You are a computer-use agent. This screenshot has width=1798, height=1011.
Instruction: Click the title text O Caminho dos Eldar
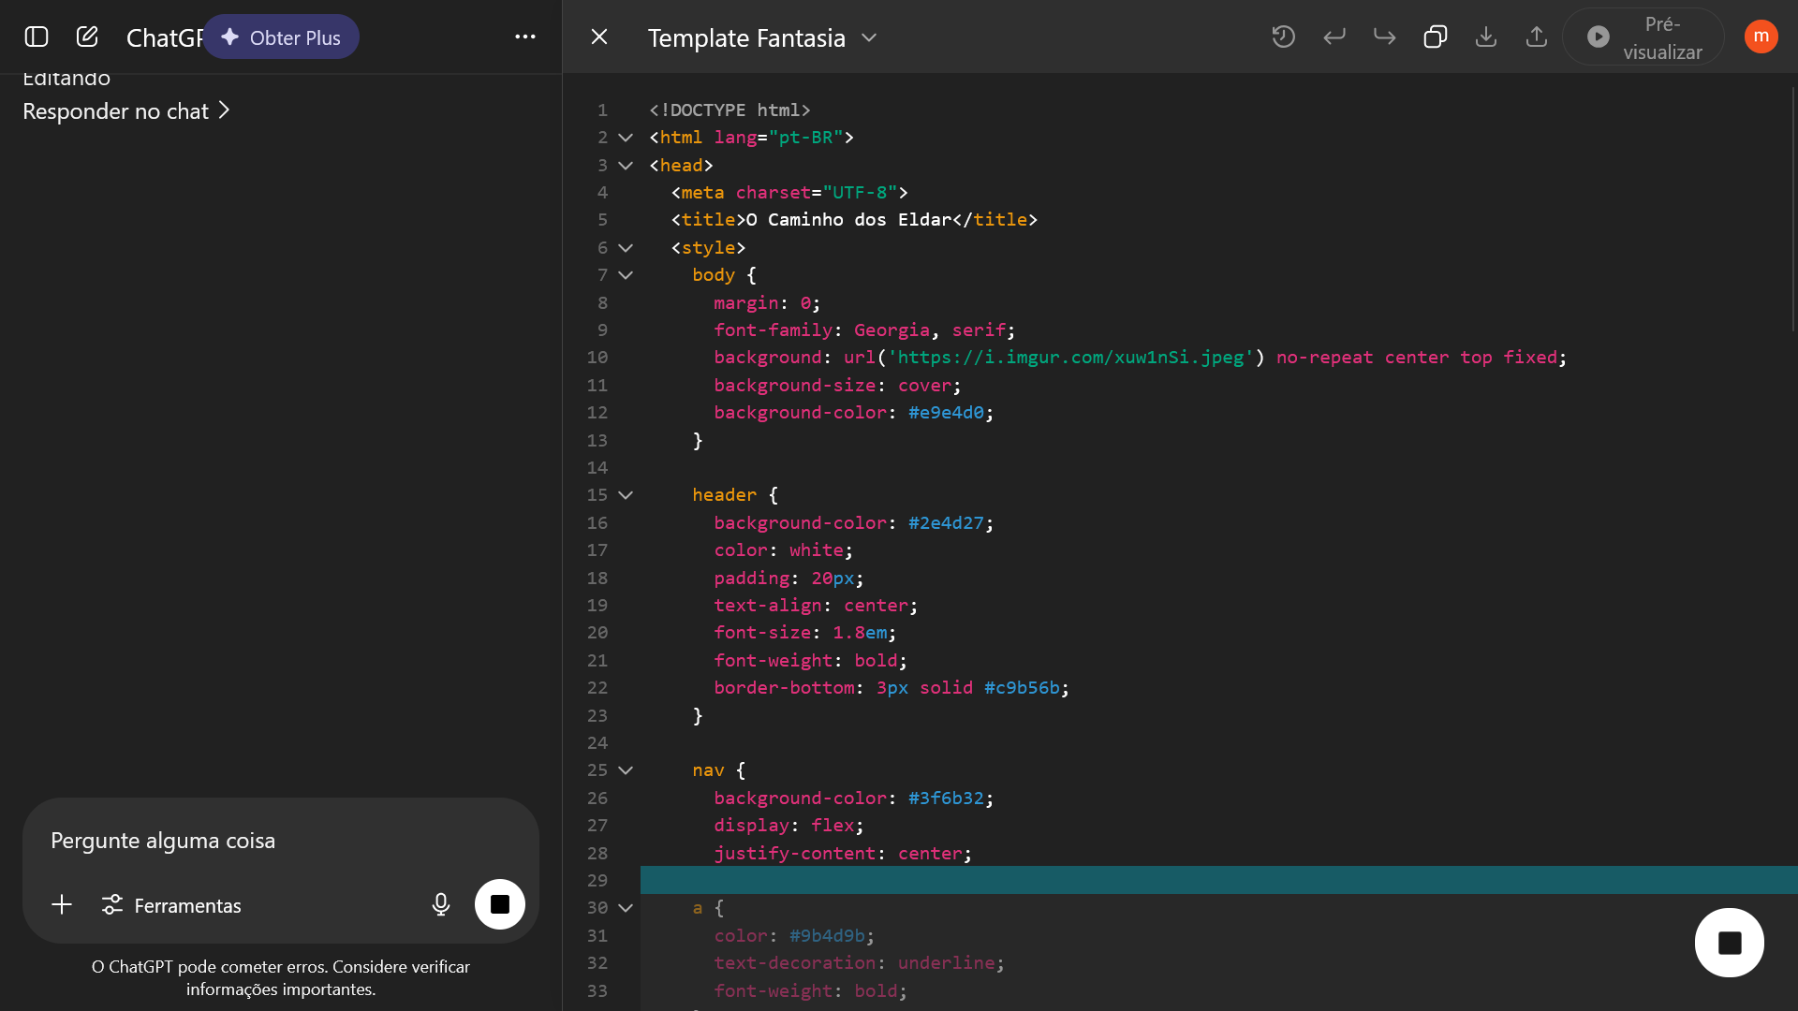point(848,220)
